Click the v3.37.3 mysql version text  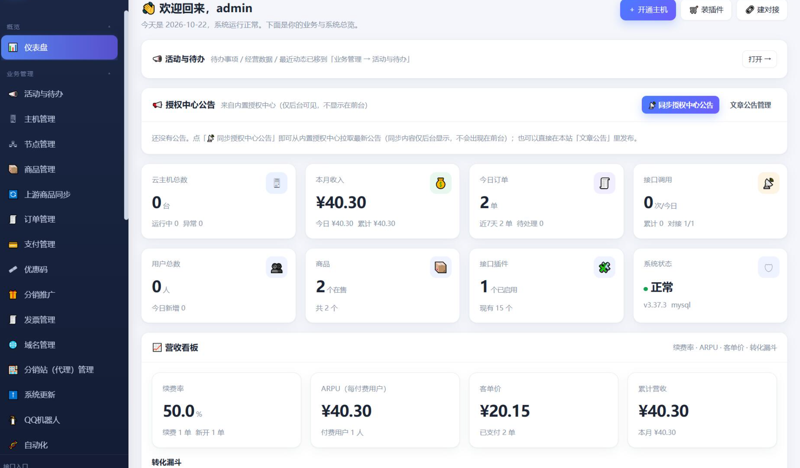pos(667,305)
